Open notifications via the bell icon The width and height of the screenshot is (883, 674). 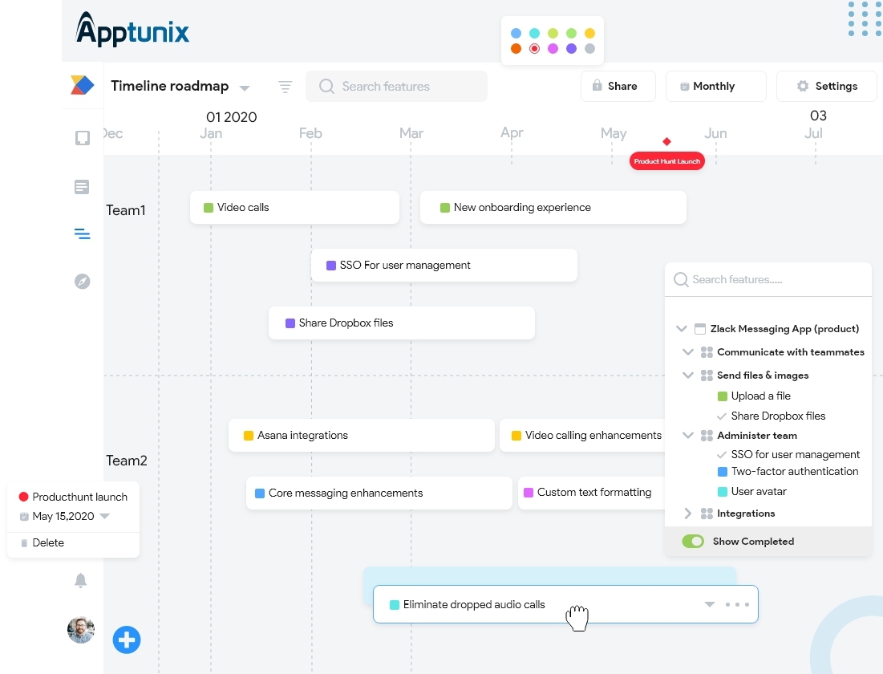click(81, 580)
